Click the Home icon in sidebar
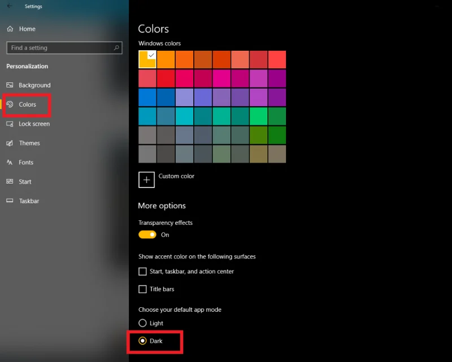Viewport: 452px width, 362px height. tap(10, 29)
